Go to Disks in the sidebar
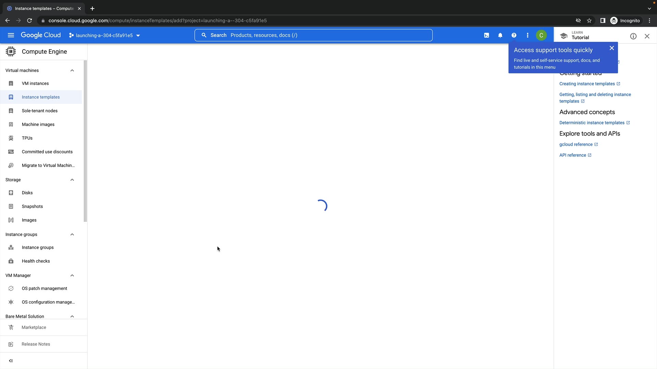 click(27, 193)
